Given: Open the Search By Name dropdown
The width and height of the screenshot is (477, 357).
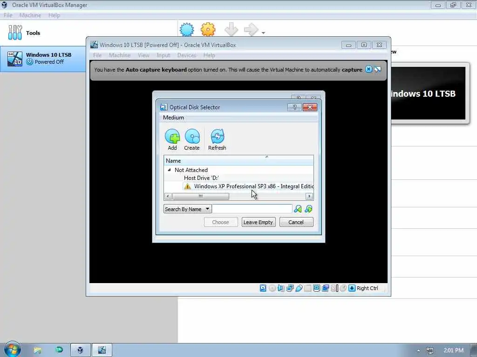Looking at the screenshot, I should 187,209.
